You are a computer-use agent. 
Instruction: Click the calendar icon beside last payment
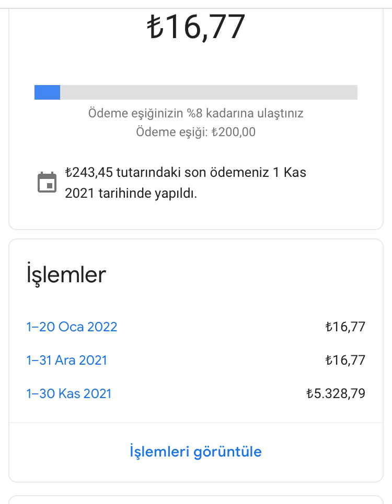tap(47, 182)
